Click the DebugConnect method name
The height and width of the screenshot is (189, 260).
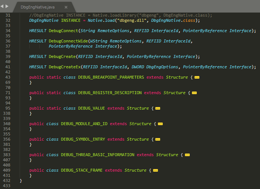click(x=63, y=31)
